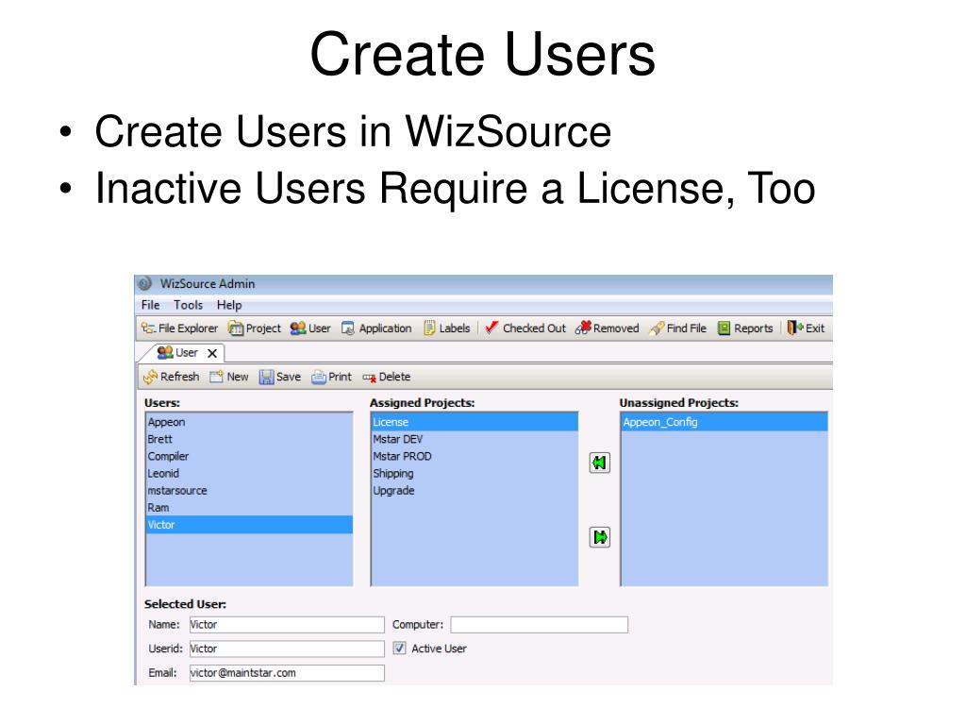Close the User tab

tap(212, 353)
